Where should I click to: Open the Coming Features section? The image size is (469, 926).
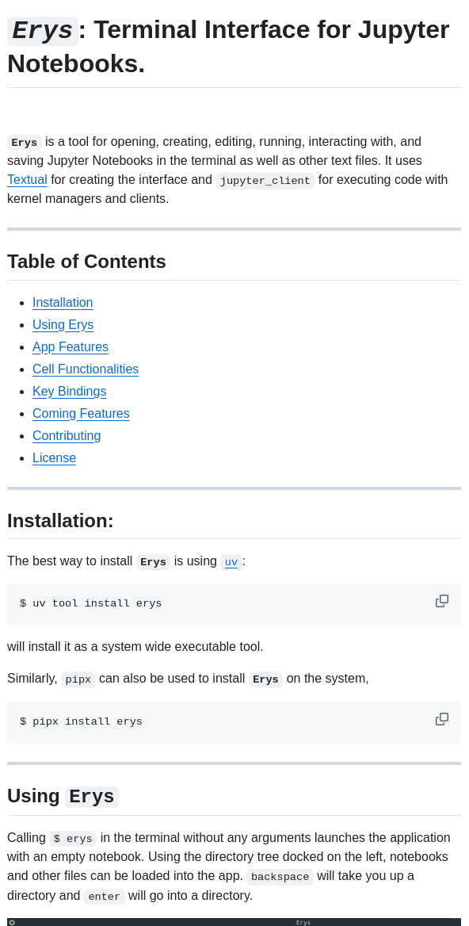click(x=81, y=413)
